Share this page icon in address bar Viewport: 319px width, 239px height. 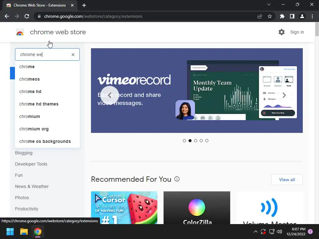[260, 16]
